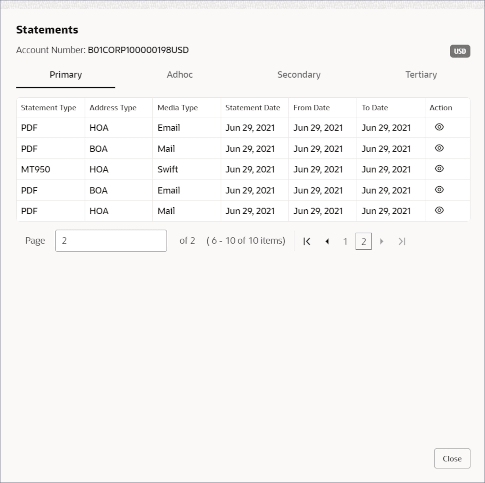
Task: View the PDF BOA Mail statement
Action: (x=439, y=148)
